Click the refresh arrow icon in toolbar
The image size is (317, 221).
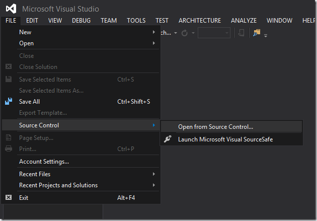click(185, 33)
